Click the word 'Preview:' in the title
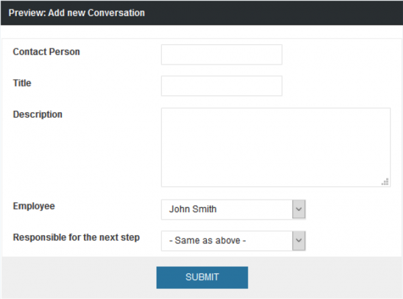 click(x=27, y=13)
